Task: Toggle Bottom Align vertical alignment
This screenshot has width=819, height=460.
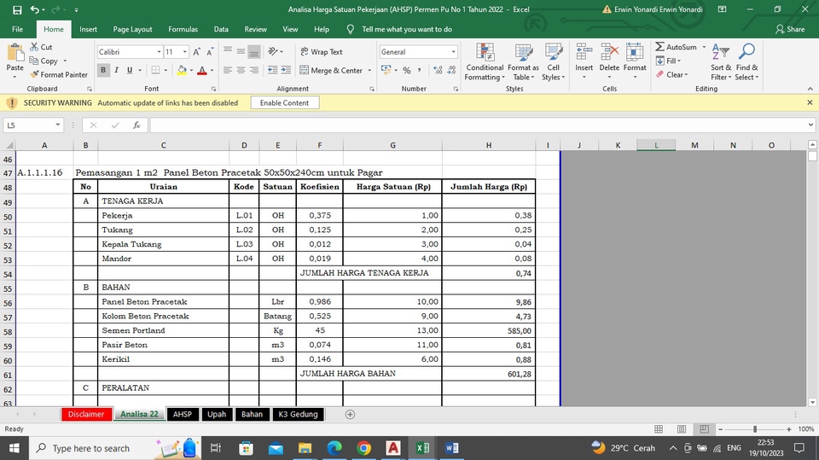Action: 254,52
